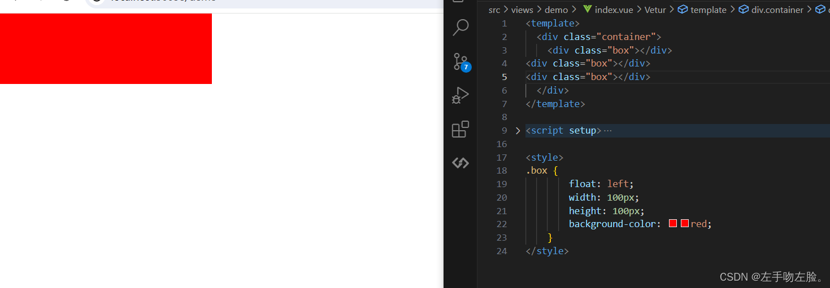Click the div class="container" code line

pos(599,37)
